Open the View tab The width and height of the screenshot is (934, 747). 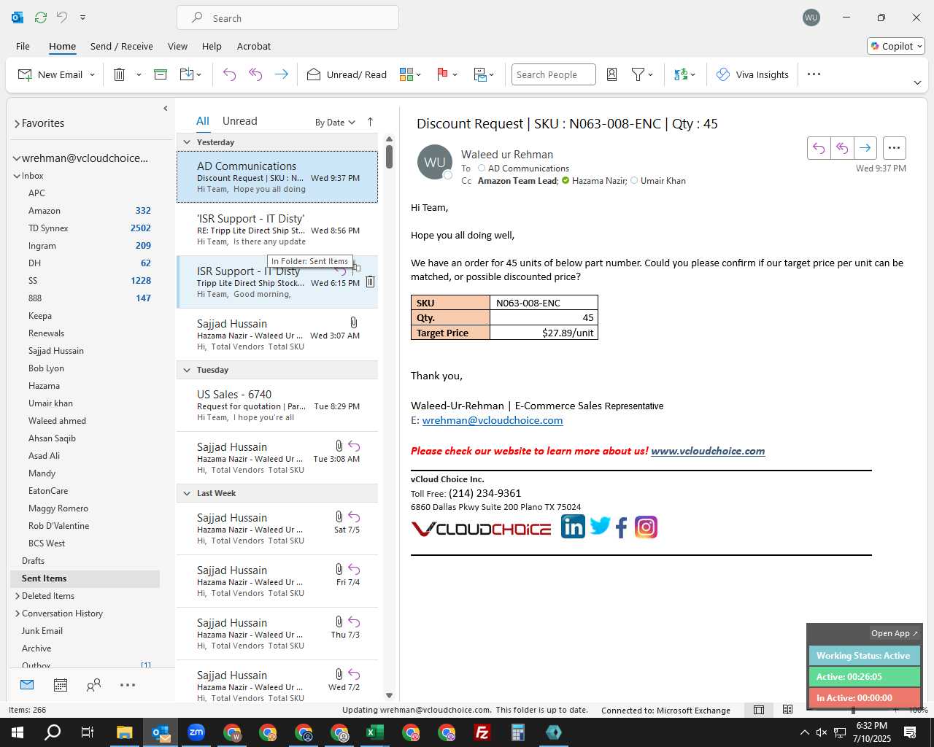point(177,46)
